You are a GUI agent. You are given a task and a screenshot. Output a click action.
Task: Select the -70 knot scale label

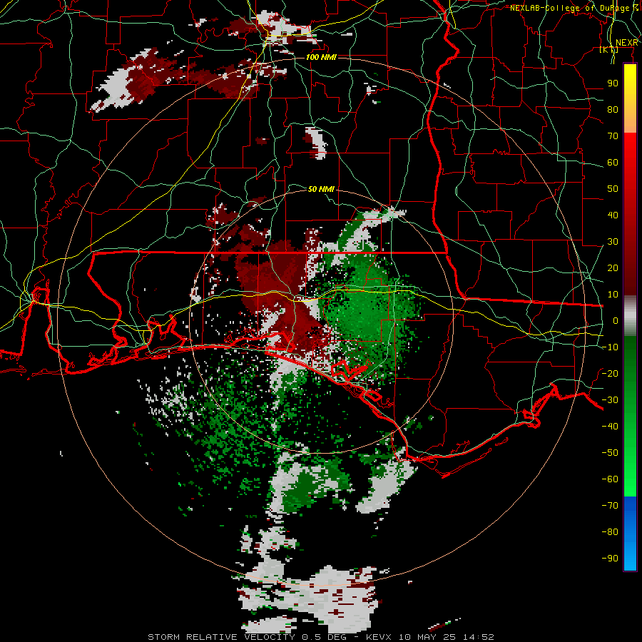click(x=610, y=506)
